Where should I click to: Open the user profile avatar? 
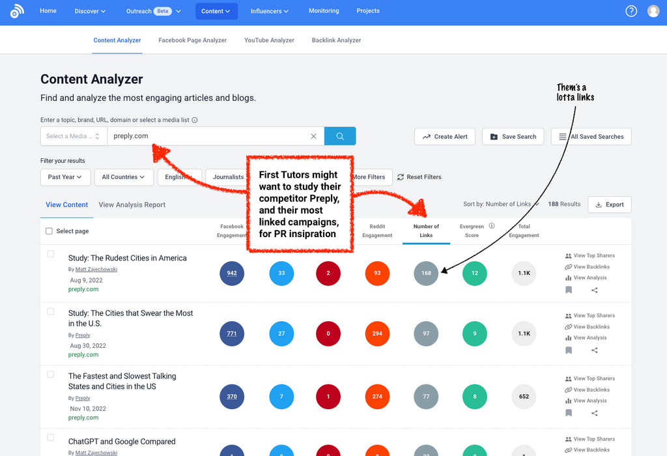pyautogui.click(x=653, y=11)
